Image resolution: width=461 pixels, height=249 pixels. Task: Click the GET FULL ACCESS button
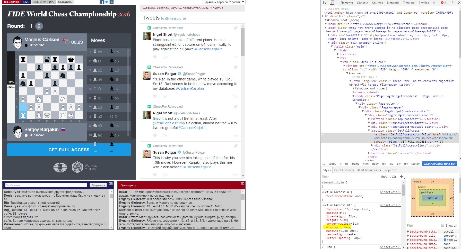click(69, 150)
